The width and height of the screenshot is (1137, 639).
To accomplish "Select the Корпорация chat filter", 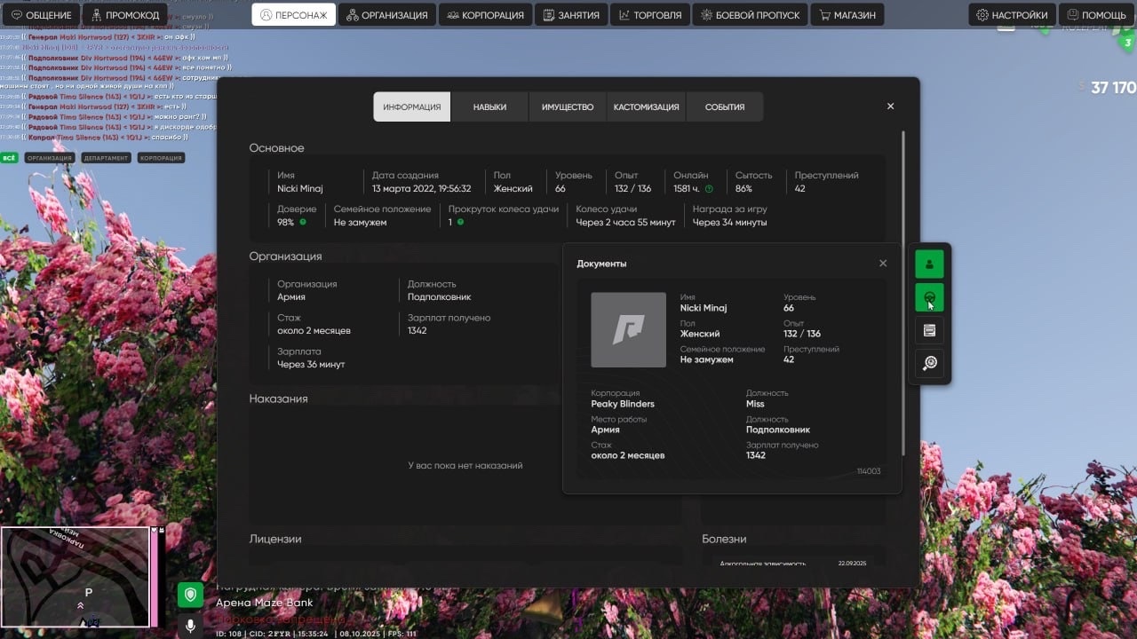I will pyautogui.click(x=161, y=158).
